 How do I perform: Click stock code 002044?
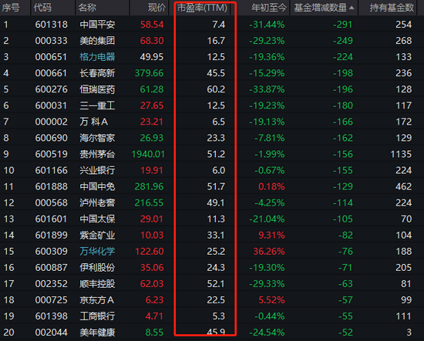51,333
